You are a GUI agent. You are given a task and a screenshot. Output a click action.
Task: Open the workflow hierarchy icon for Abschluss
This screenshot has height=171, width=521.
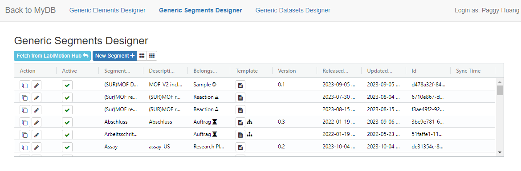coord(249,122)
